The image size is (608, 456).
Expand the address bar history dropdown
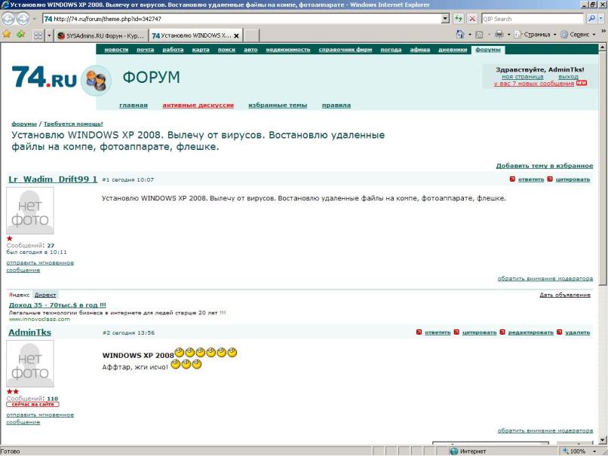(445, 18)
